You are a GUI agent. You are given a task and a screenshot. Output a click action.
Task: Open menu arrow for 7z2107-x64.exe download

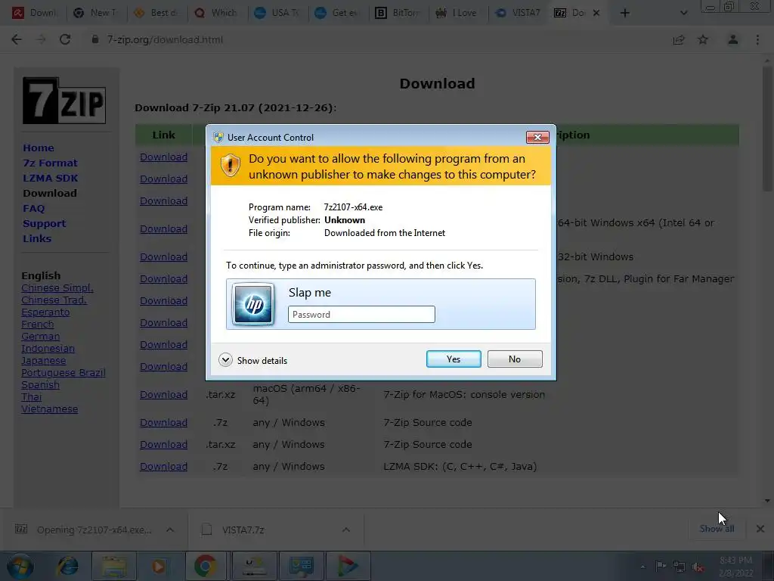(x=170, y=530)
